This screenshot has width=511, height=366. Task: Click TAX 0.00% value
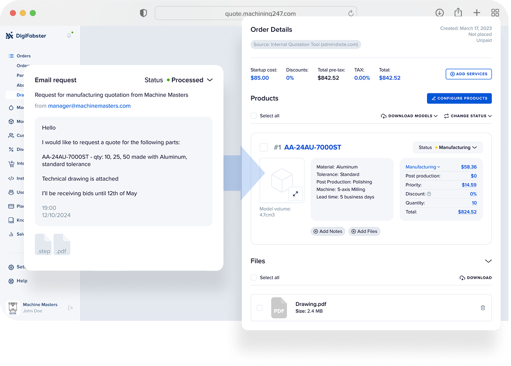pyautogui.click(x=362, y=78)
